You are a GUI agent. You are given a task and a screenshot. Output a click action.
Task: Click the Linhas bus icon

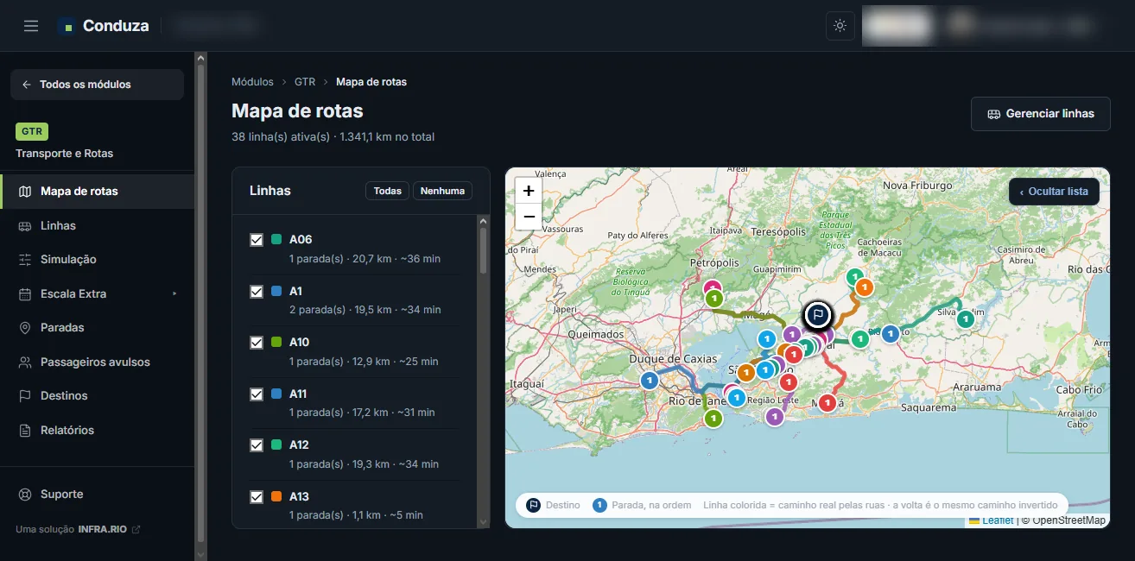pyautogui.click(x=25, y=225)
